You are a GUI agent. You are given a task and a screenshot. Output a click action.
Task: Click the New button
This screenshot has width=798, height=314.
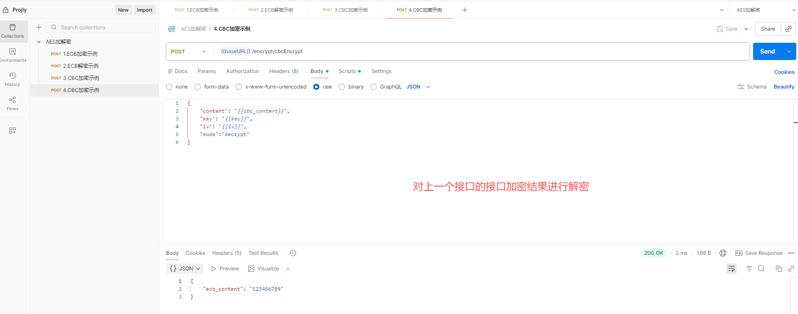[x=123, y=10]
